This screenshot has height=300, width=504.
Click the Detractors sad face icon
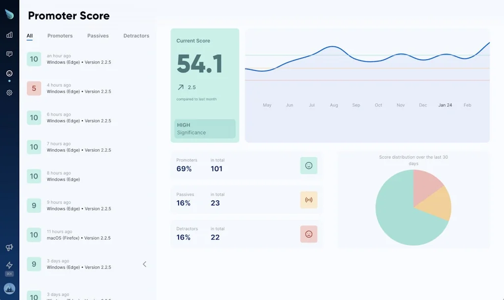point(309,234)
